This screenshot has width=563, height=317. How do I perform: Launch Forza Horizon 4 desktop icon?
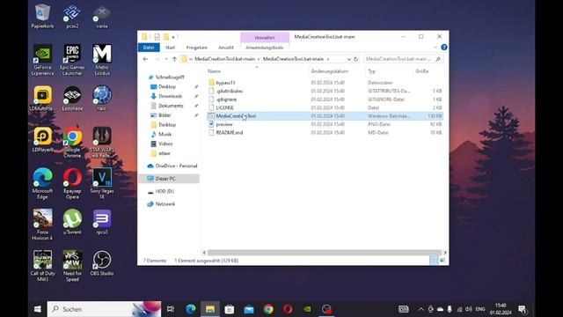point(42,225)
